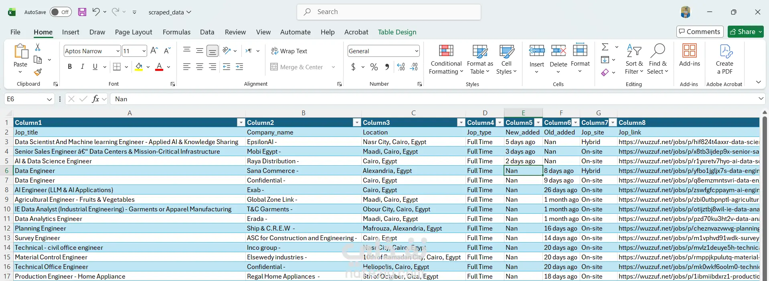This screenshot has height=281, width=769.
Task: Open the Comments pane button
Action: pos(700,32)
